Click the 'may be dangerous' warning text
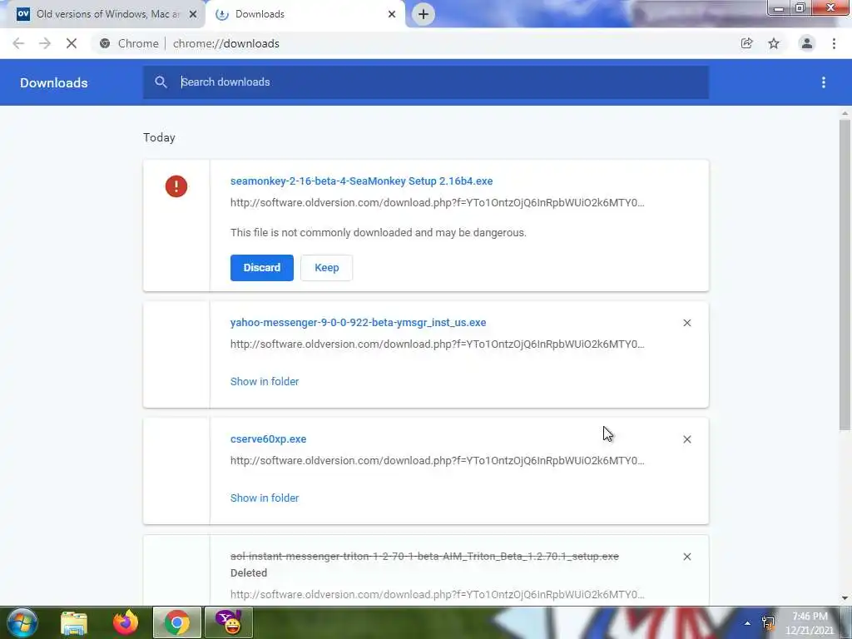 click(x=379, y=233)
